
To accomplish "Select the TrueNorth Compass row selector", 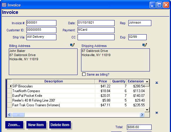I will point(10,91).
